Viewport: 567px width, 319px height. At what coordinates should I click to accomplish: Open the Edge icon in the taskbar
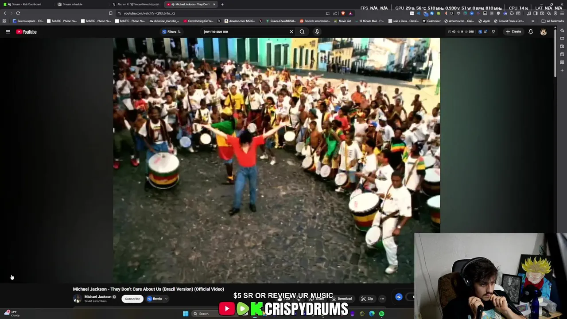click(x=372, y=314)
